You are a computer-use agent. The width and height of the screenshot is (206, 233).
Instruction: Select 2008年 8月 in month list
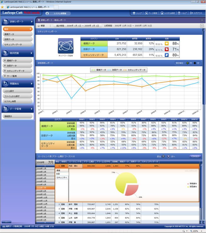45,191
